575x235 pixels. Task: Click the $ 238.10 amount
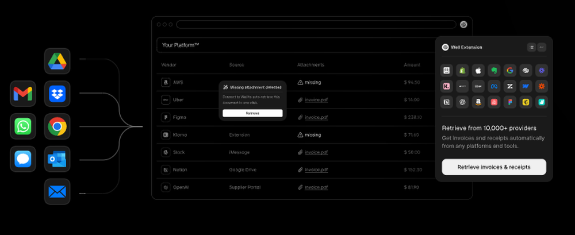pos(413,117)
